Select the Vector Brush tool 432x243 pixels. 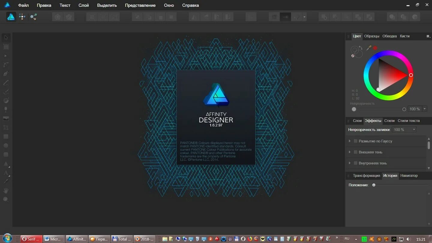pyautogui.click(x=6, y=92)
